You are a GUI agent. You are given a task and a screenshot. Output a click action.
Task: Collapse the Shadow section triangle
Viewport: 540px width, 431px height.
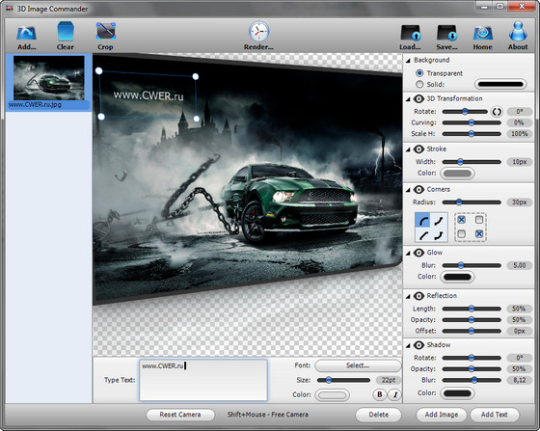click(408, 345)
